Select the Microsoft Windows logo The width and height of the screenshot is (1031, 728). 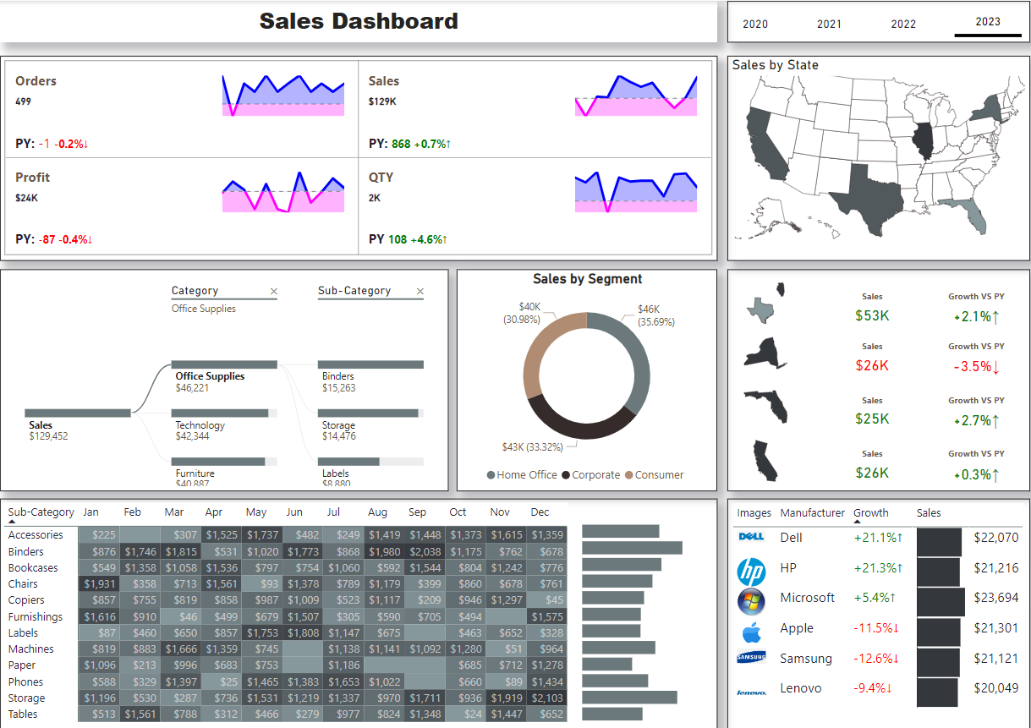tap(751, 601)
